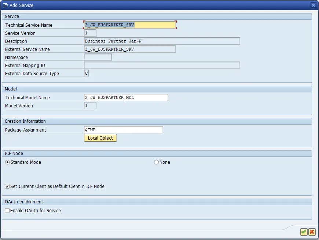Select the Standard Mode radio button
319x240 pixels.
click(x=8, y=162)
